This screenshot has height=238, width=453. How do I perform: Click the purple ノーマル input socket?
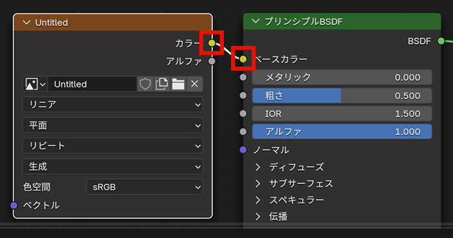(243, 149)
